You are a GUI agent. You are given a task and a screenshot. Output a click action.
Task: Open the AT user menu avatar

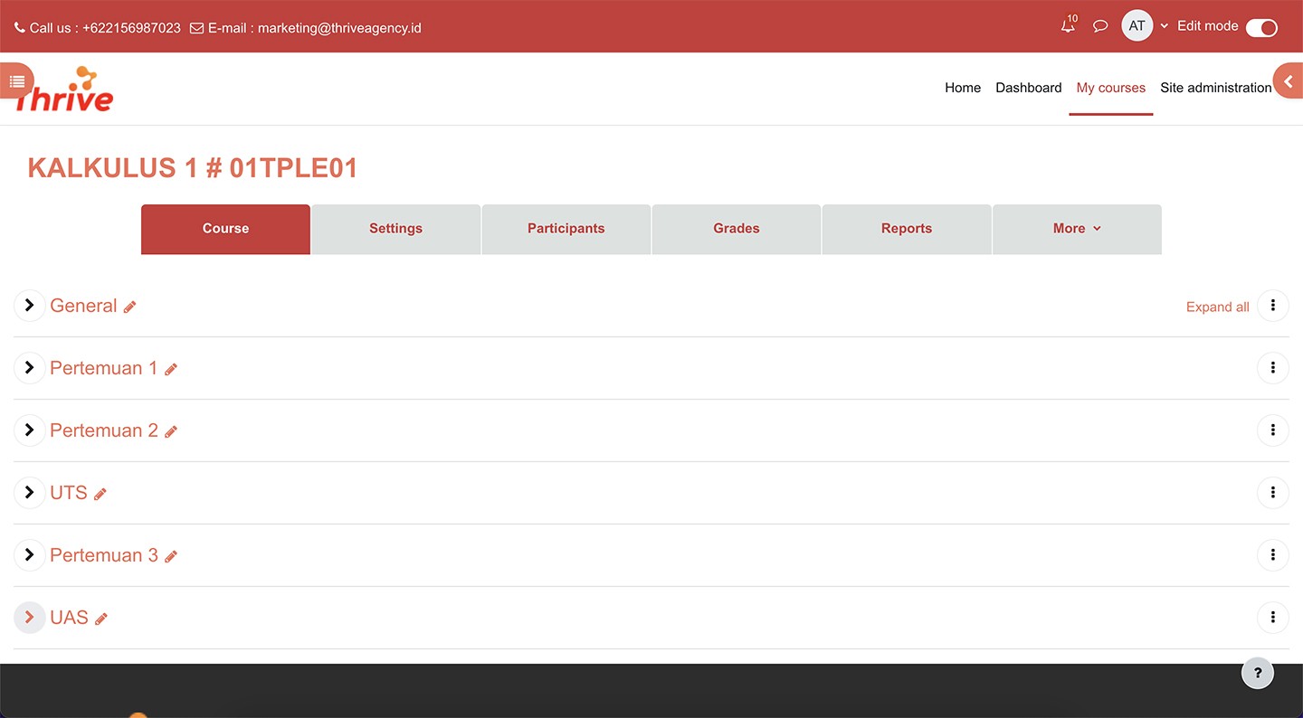pos(1137,26)
